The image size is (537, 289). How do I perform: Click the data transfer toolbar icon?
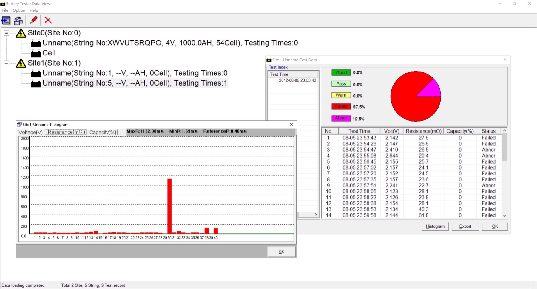18,20
